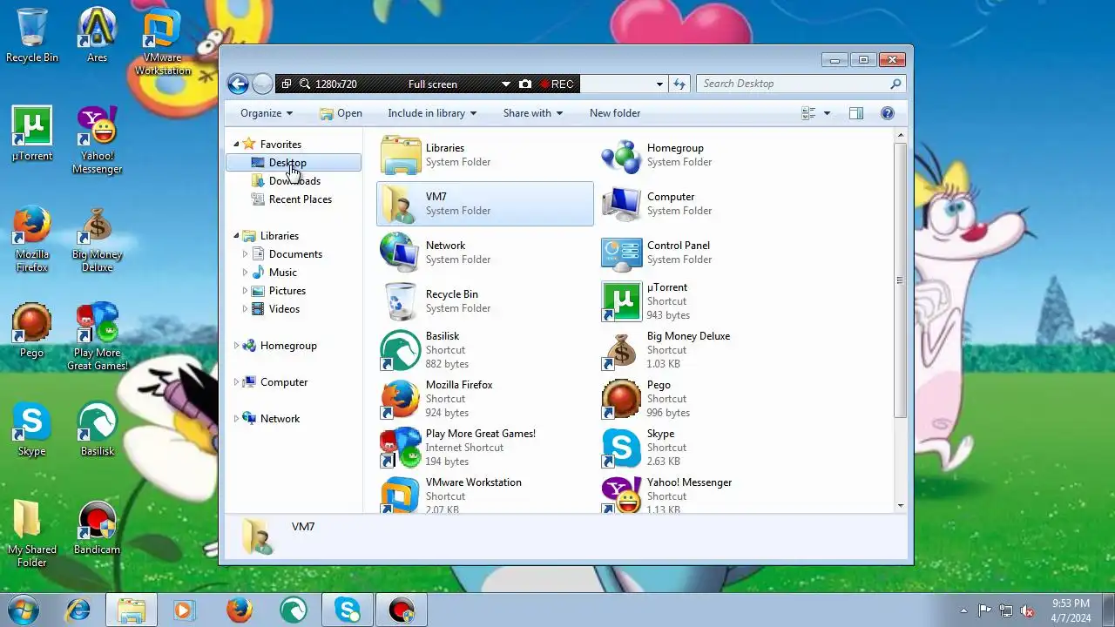
Task: Select the Control Panel item
Action: (706, 253)
